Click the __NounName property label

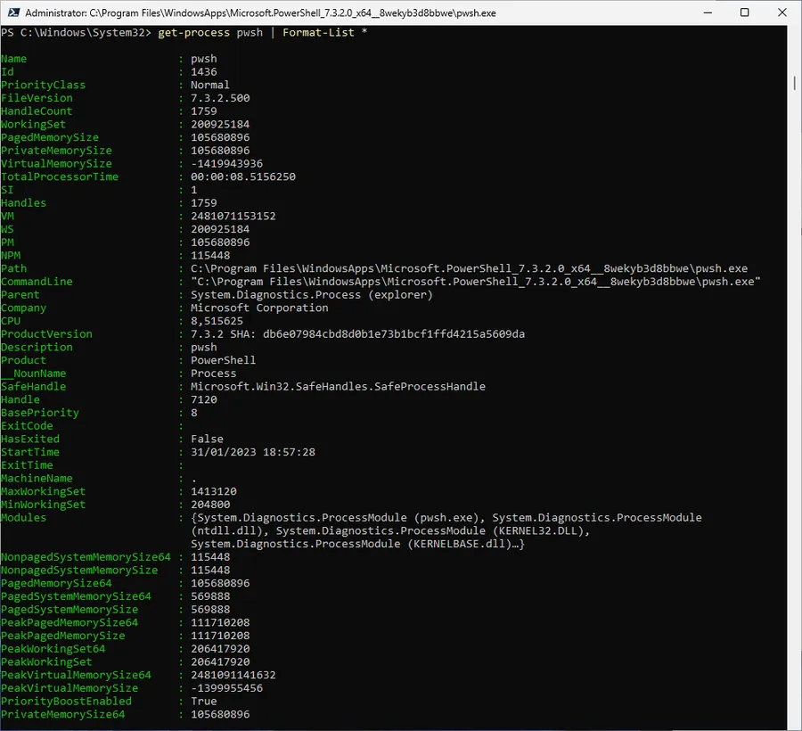coord(33,374)
